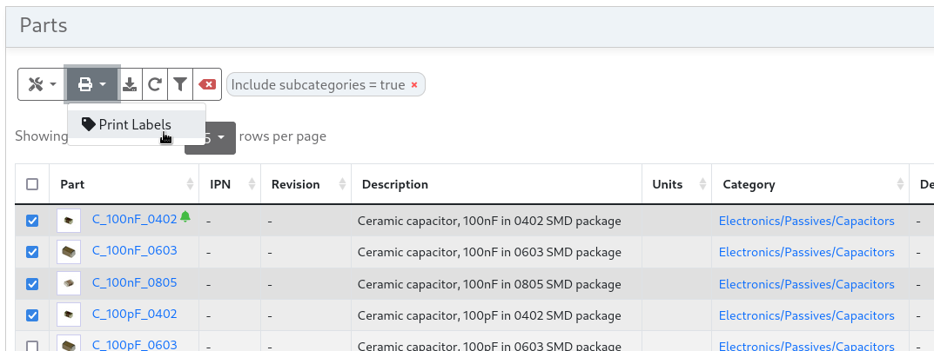Open the part actions wrench dropdown
The width and height of the screenshot is (934, 351).
pyautogui.click(x=42, y=84)
